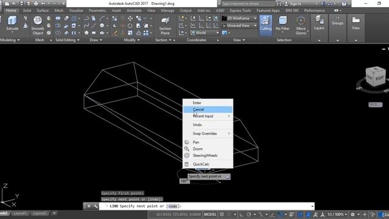Expand the Solid Editing panel
Screen dimensions: 389x219
(67, 40)
